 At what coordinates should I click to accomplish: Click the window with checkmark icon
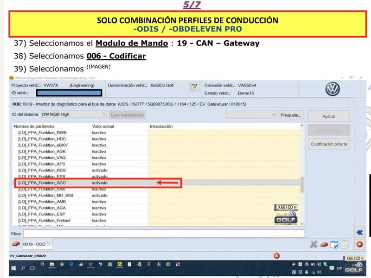pos(334,245)
